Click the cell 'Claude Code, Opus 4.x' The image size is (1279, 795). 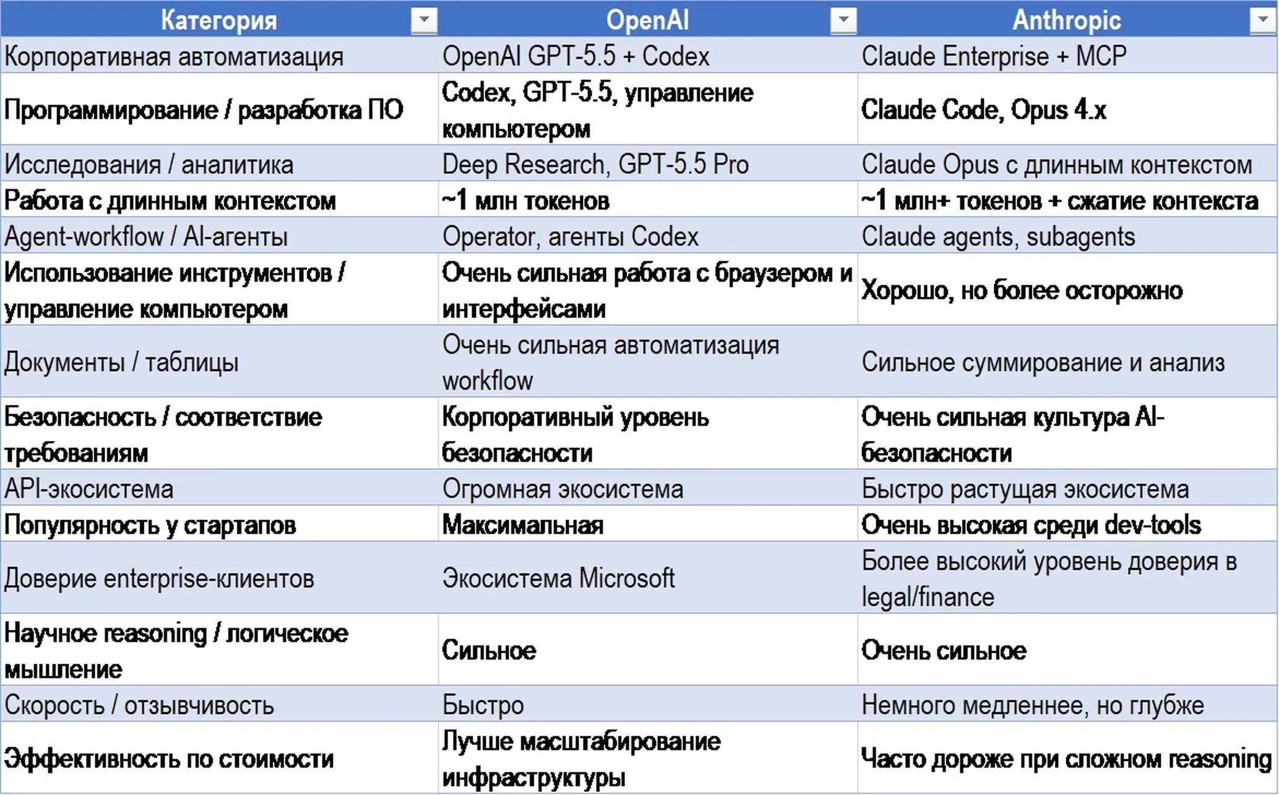coord(1067,110)
